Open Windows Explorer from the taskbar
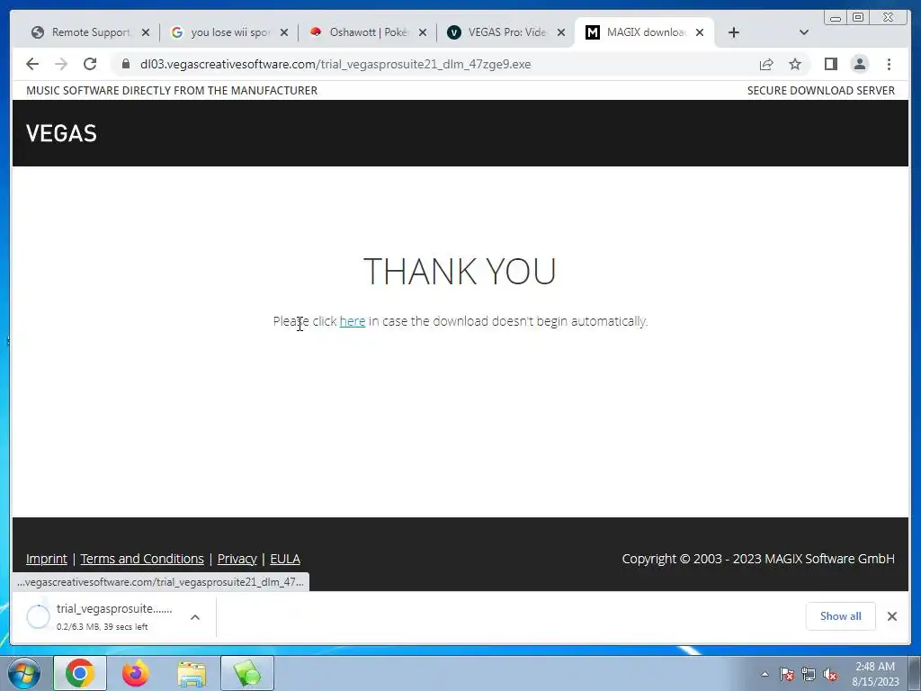 [192, 673]
